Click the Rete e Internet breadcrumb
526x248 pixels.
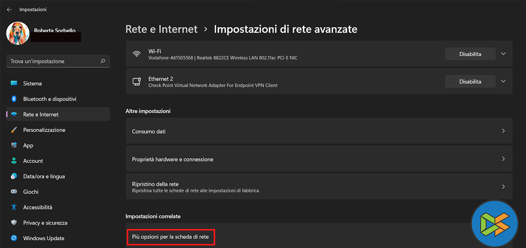(161, 29)
